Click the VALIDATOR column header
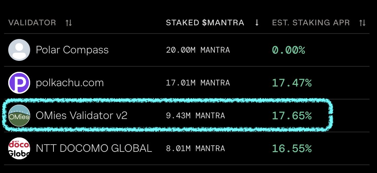This screenshot has height=173, width=377. [x=32, y=23]
